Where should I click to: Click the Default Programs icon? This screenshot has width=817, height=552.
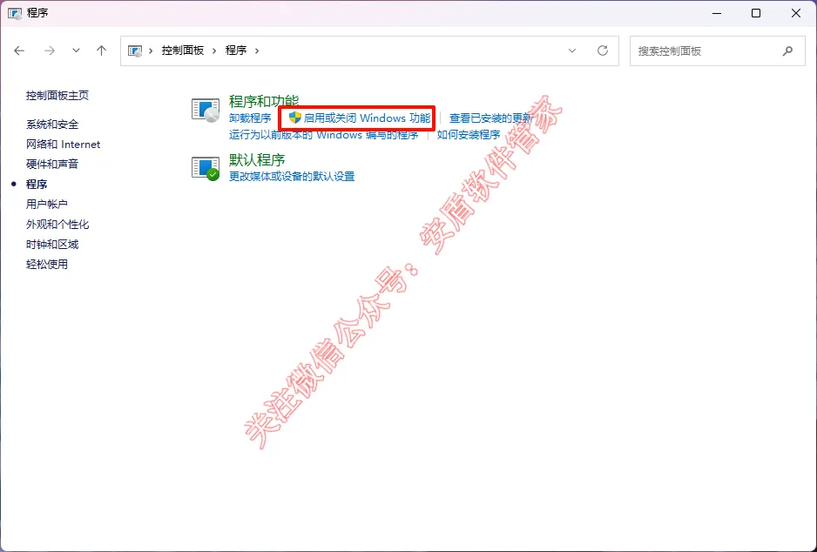[x=206, y=168]
